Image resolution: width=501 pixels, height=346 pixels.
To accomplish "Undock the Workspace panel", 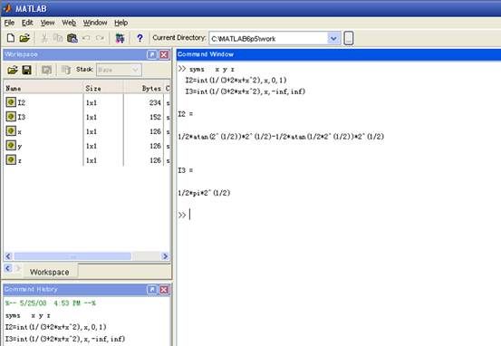I will 152,54.
